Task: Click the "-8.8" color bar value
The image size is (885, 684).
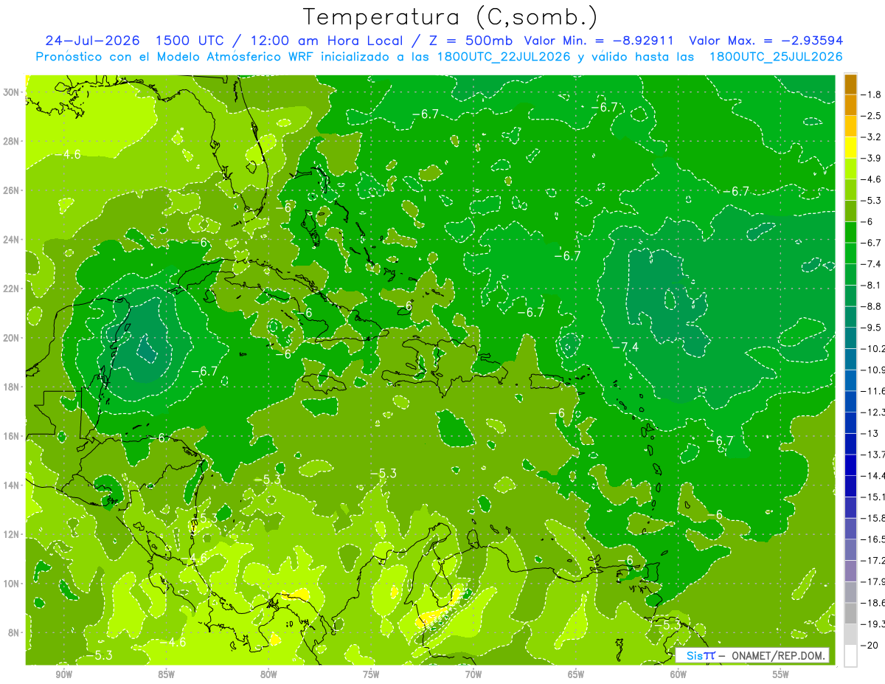Action: click(871, 306)
